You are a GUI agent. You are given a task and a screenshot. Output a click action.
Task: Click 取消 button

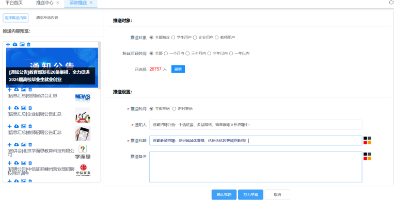point(277,195)
